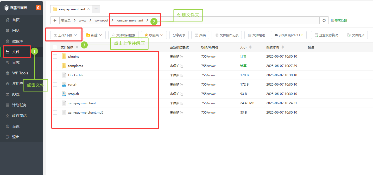The height and width of the screenshot is (175, 373).
Task: Click the run.sh shell file icon
Action: (64, 85)
